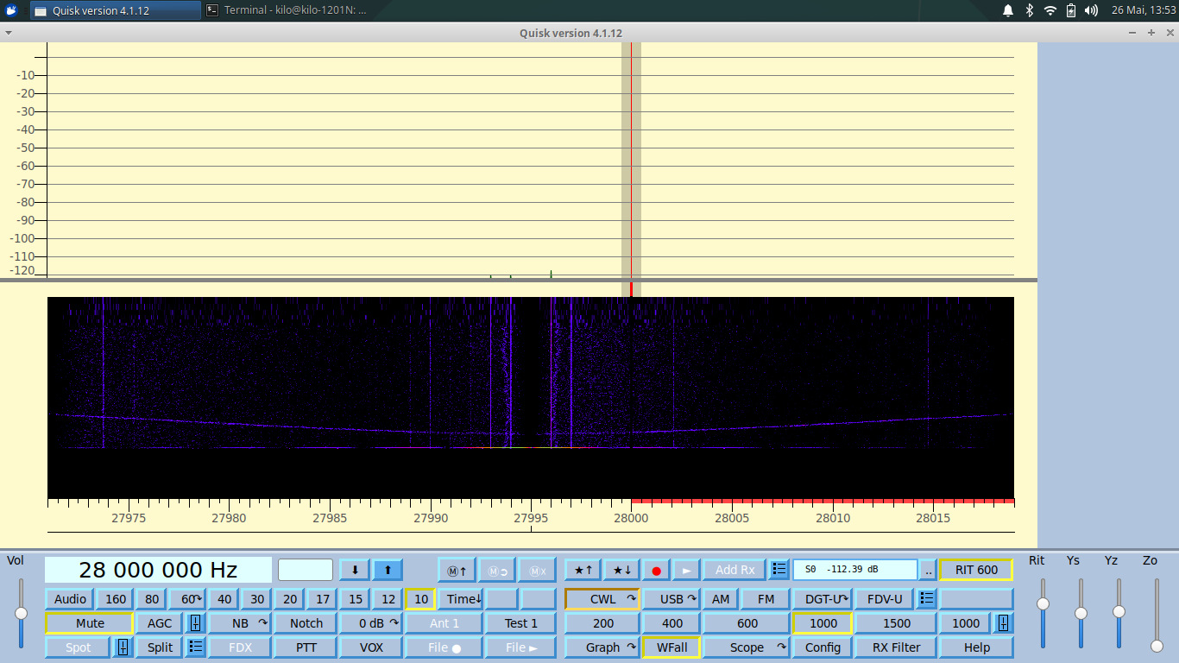1179x663 pixels.
Task: Adjust the Rit slider
Action: [1043, 604]
